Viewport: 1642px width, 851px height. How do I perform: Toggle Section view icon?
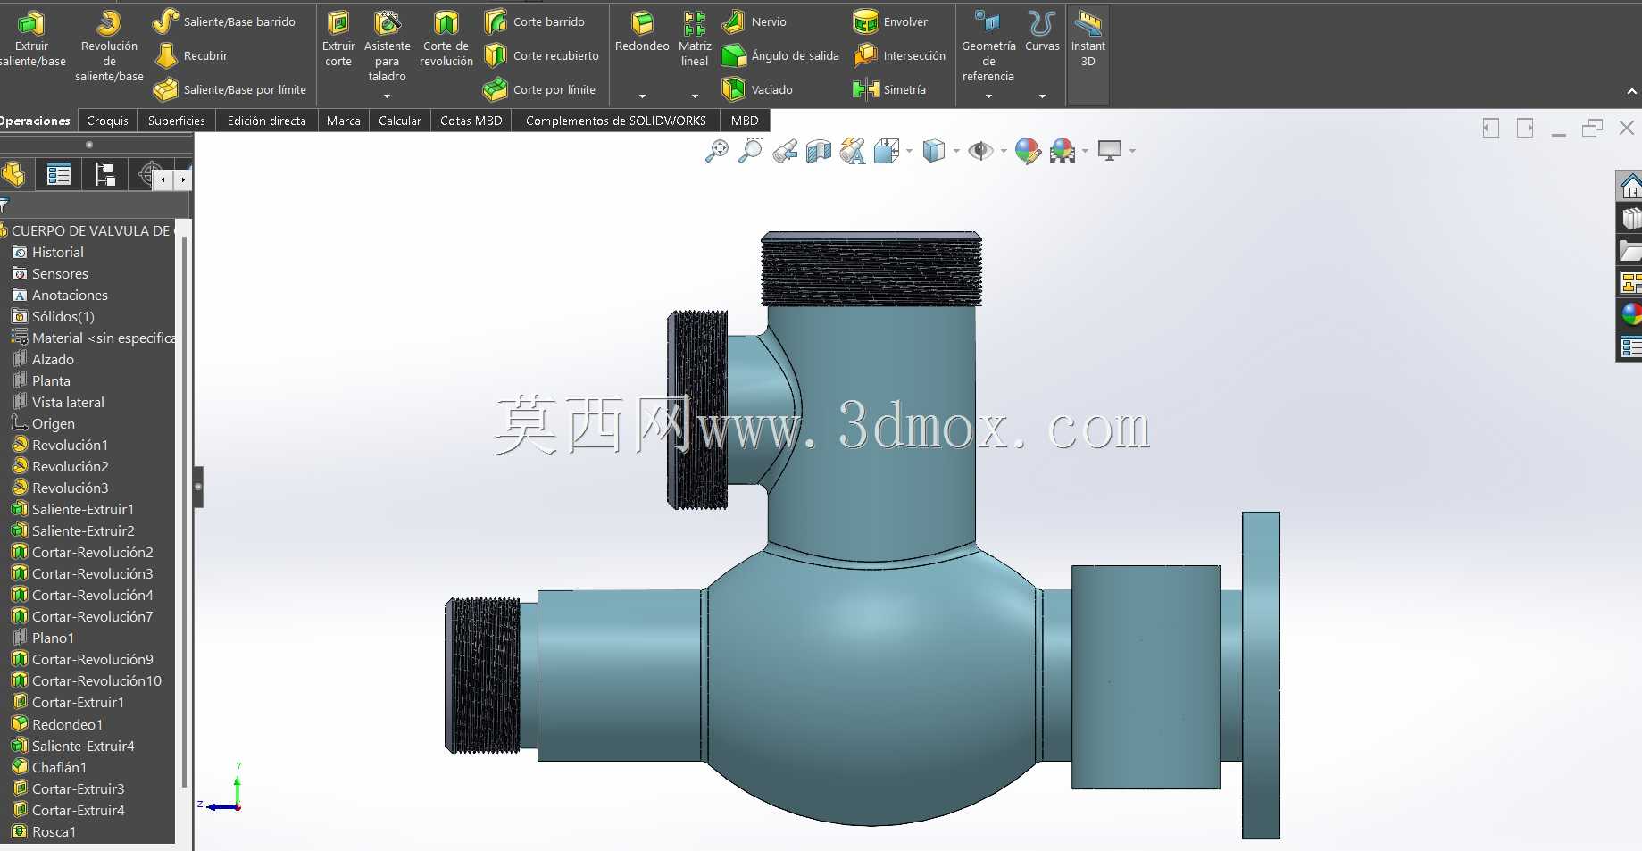pos(819,151)
